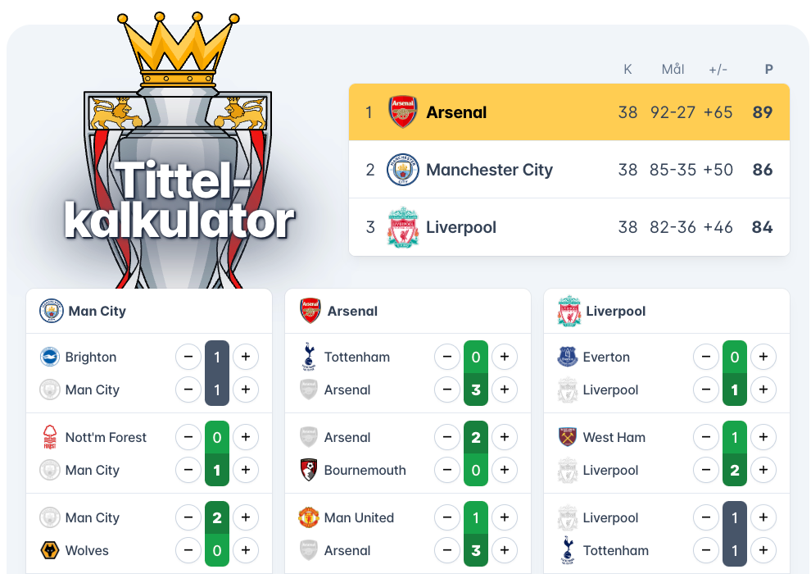
Task: Reduce Tottenham's goals against Arsenal
Action: (447, 357)
